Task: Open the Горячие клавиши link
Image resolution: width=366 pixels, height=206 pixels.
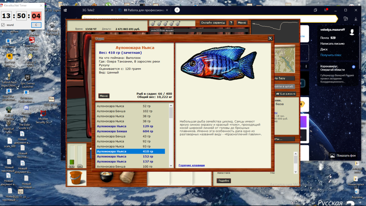Action: 191,165
